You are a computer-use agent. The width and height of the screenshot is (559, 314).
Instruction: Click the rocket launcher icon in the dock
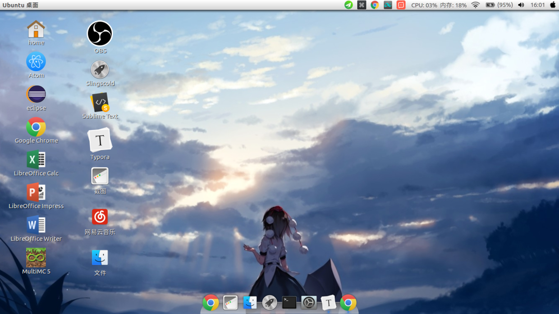click(x=270, y=303)
